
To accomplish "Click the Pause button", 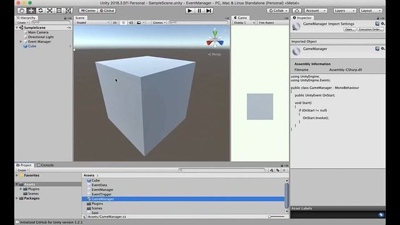I will point(199,11).
